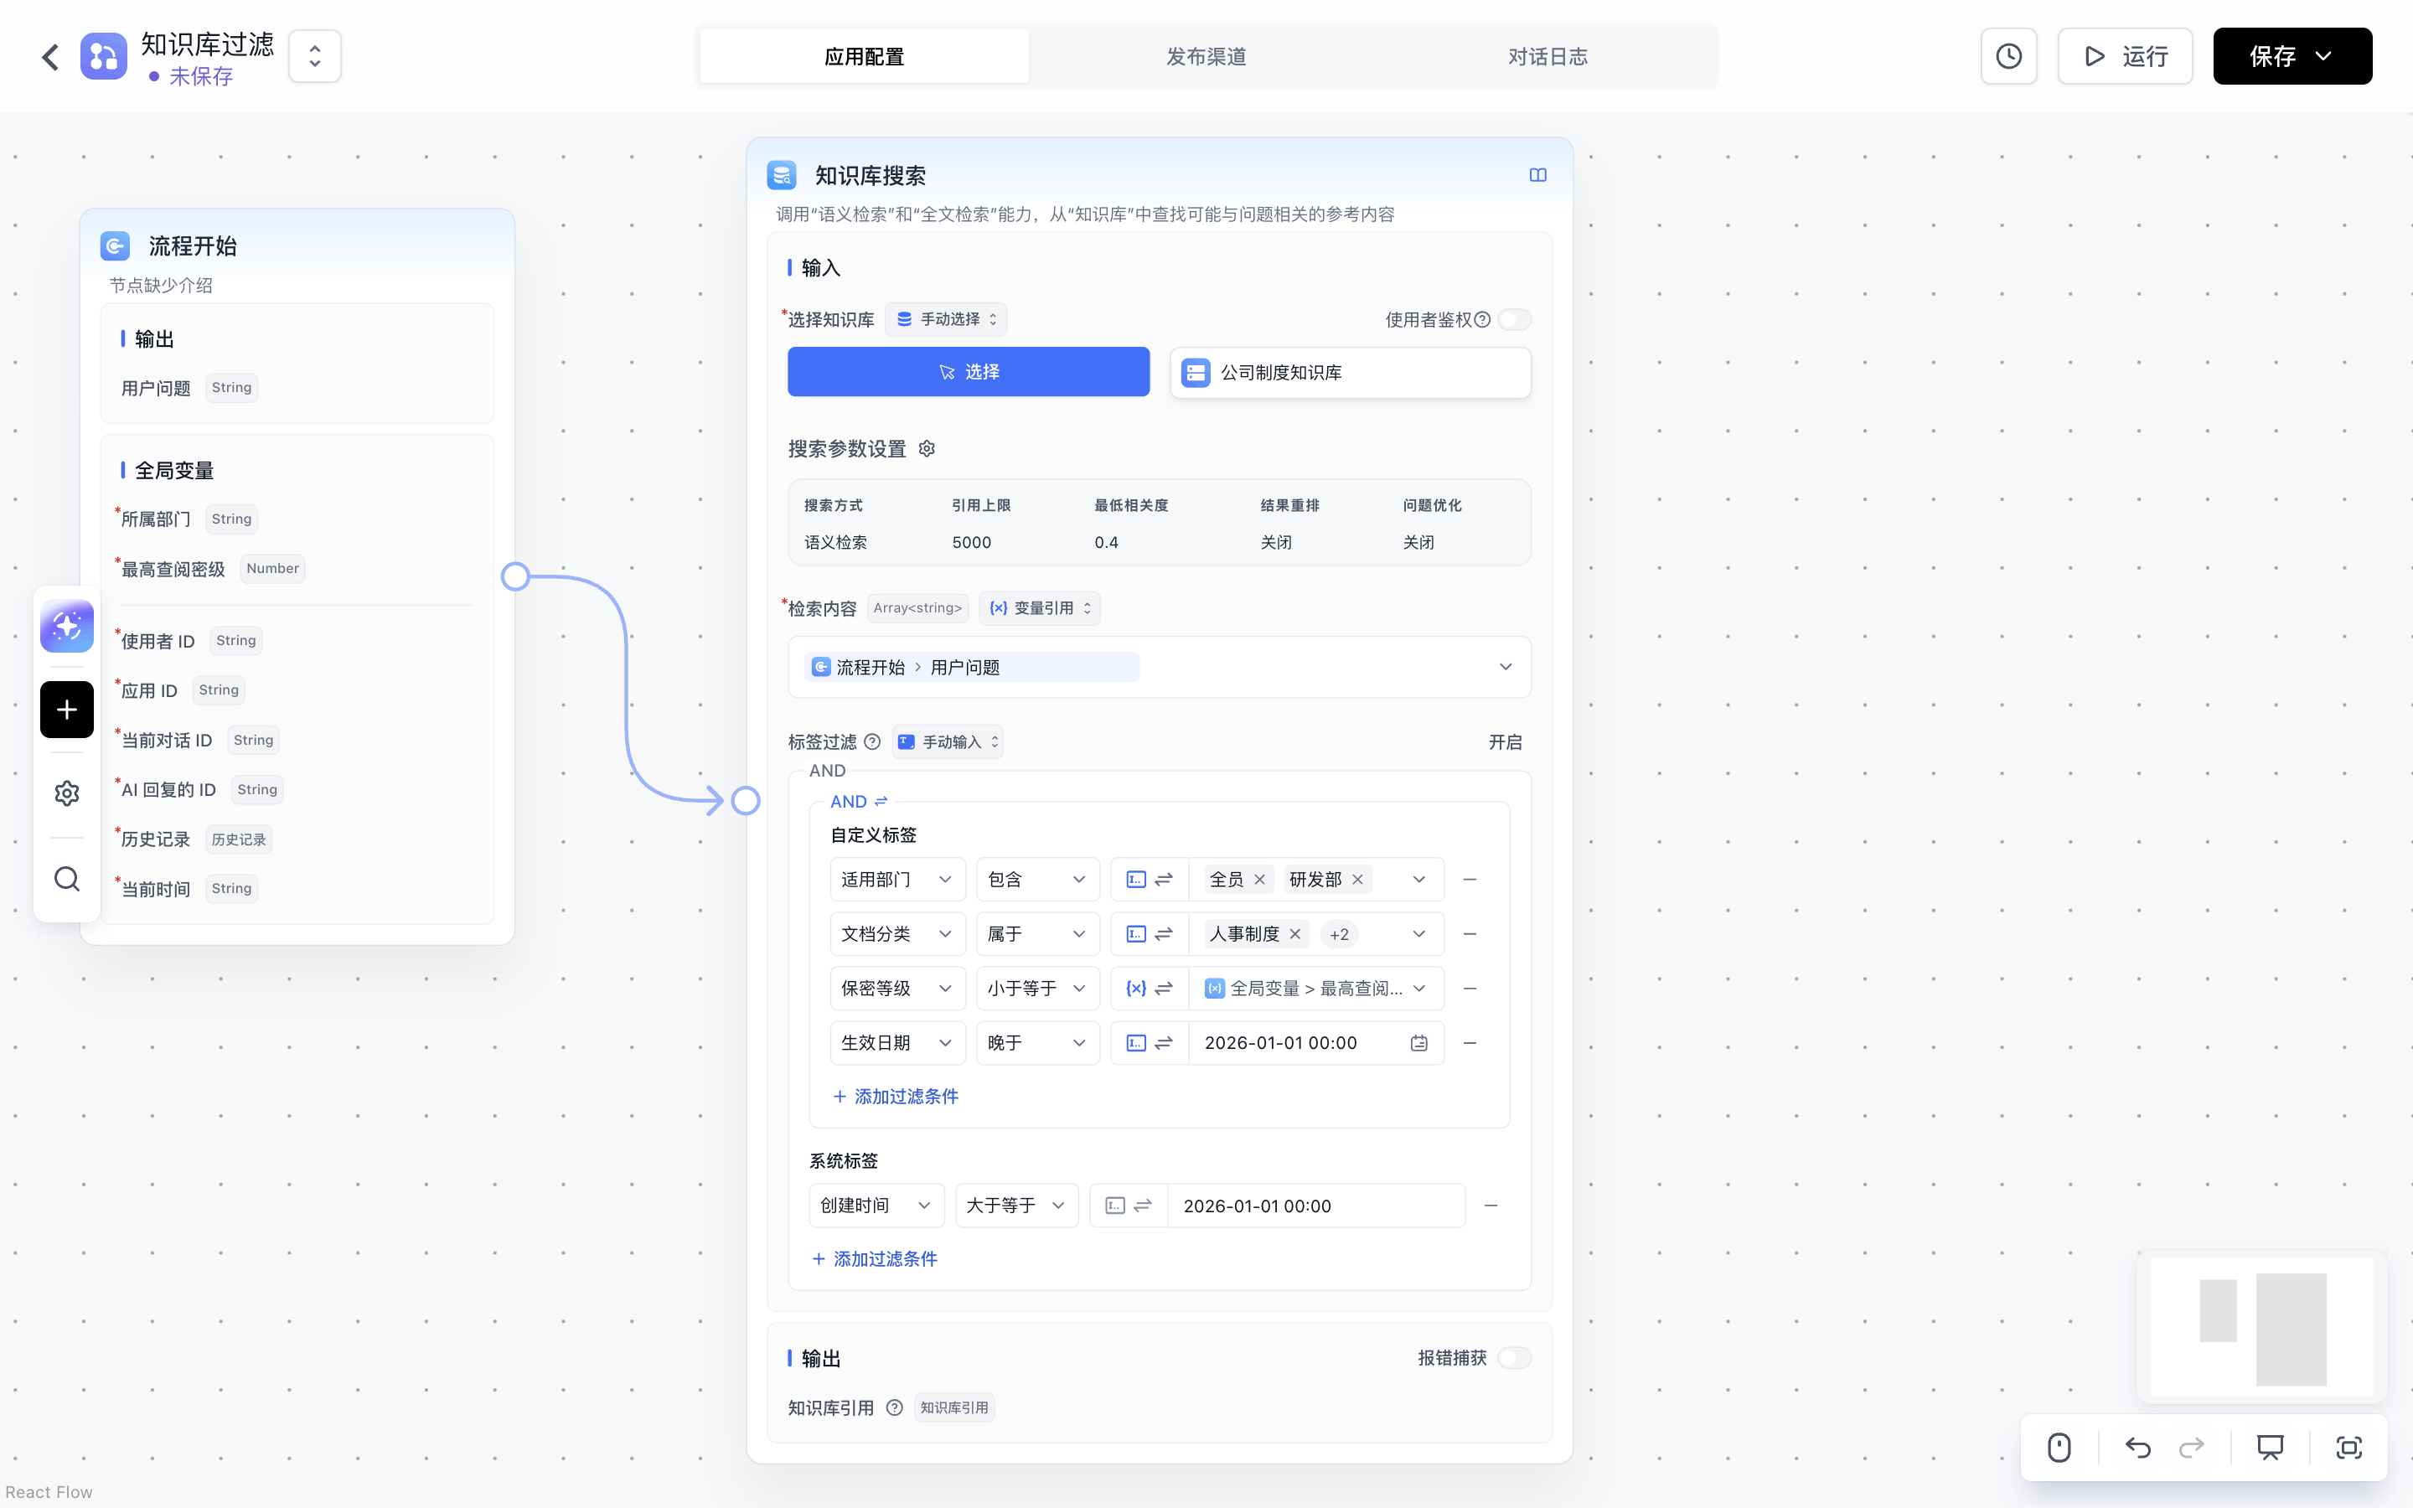Remove the 适用部门 filter row
The width and height of the screenshot is (2413, 1508).
tap(1470, 880)
